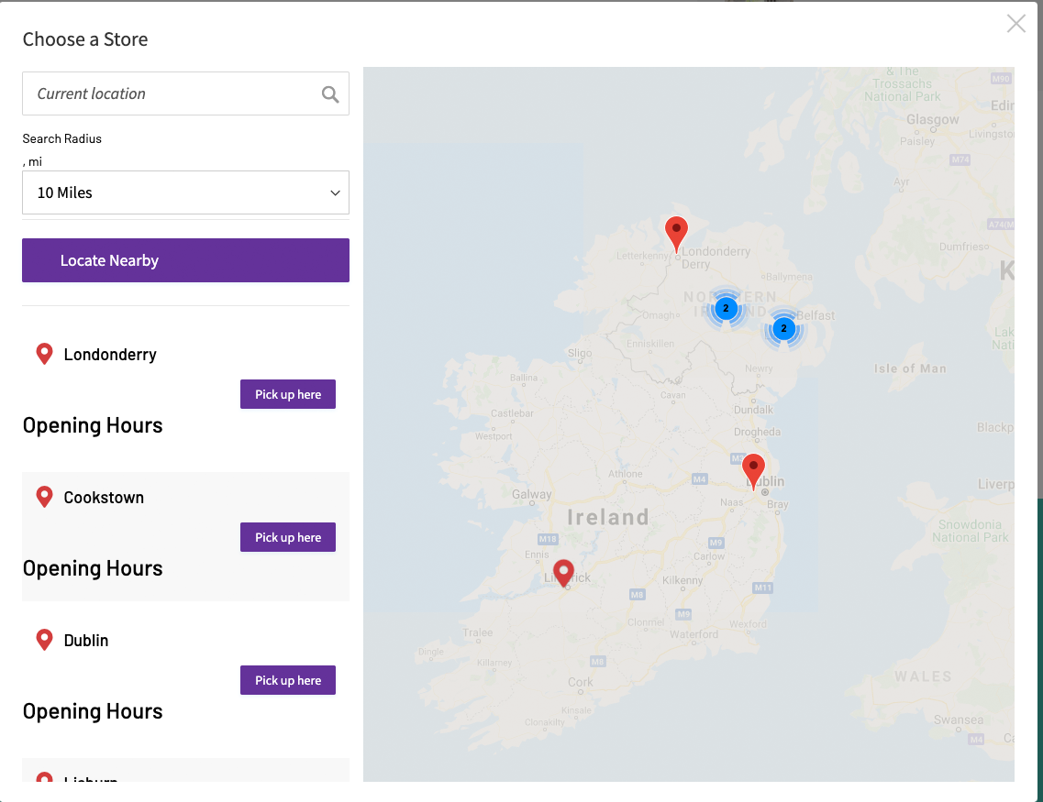Click the red pin beside Cookstown in list

coord(45,497)
